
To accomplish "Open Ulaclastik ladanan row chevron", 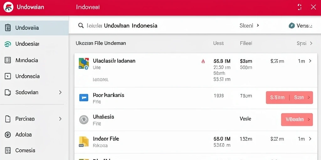I will (x=310, y=61).
